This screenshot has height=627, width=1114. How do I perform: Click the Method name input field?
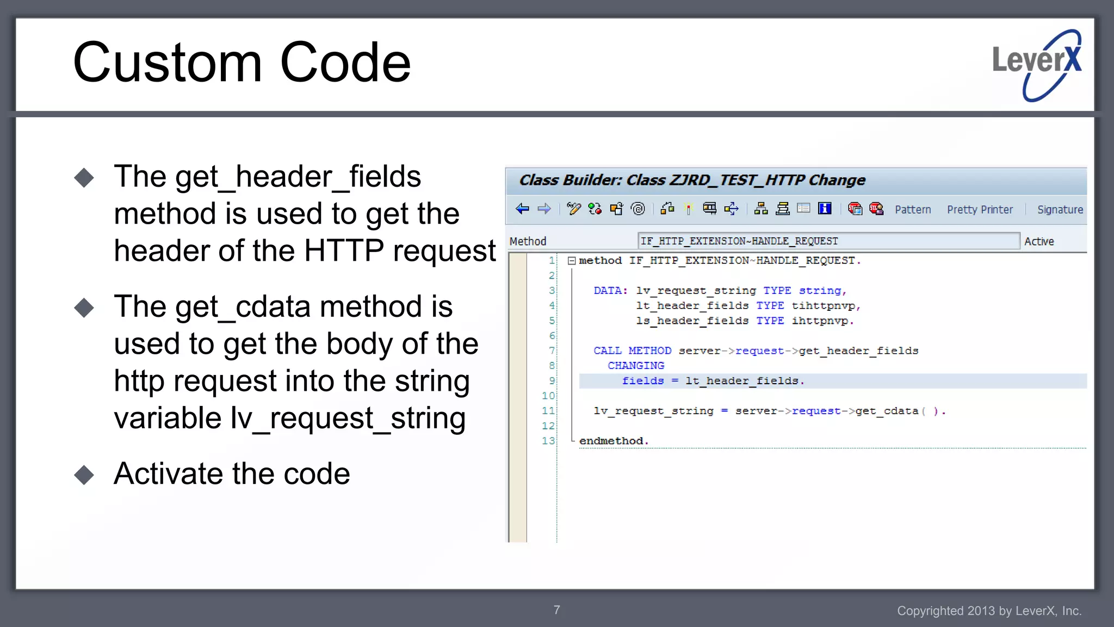828,241
